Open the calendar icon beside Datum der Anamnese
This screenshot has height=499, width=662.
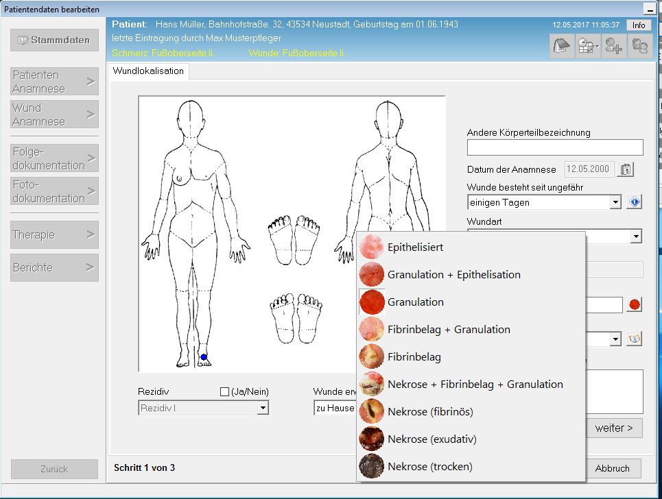626,169
